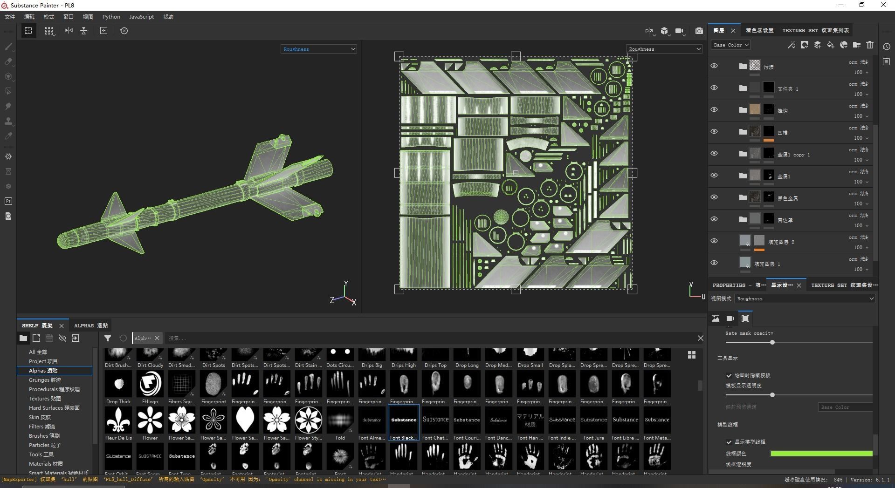Image resolution: width=895 pixels, height=488 pixels.
Task: Click the add folder icon in layers toolbar
Action: pyautogui.click(x=857, y=45)
